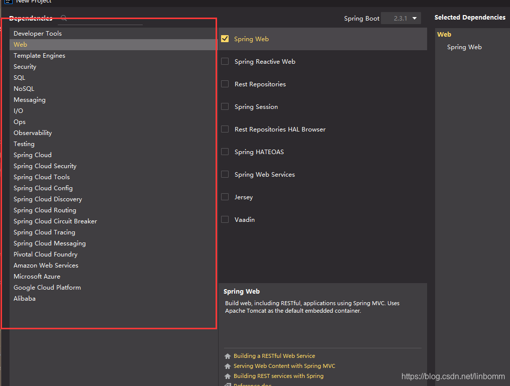This screenshot has width=510, height=386.
Task: Open the SQL category
Action: pyautogui.click(x=113, y=78)
